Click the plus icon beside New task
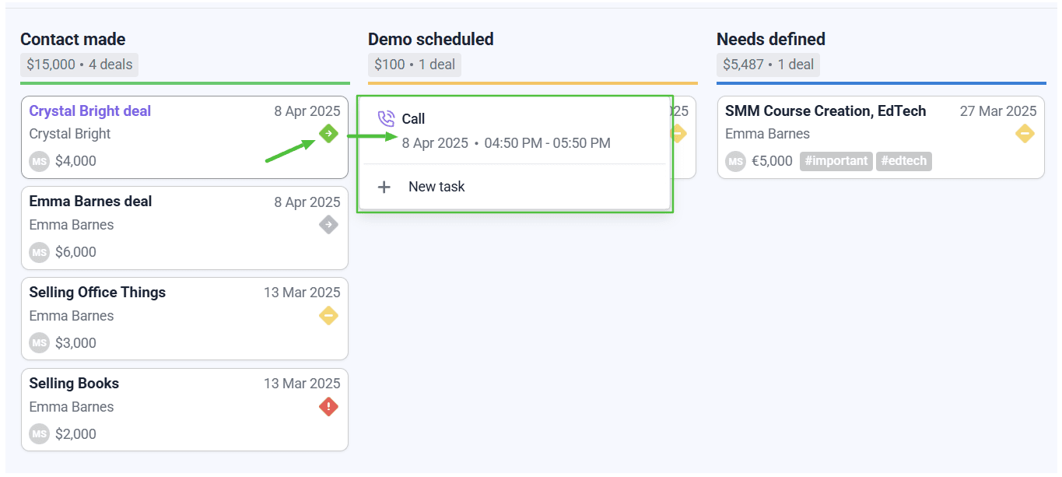1062x477 pixels. click(384, 187)
